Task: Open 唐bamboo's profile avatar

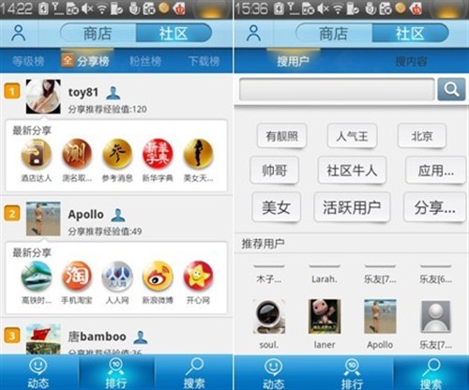Action: (43, 339)
